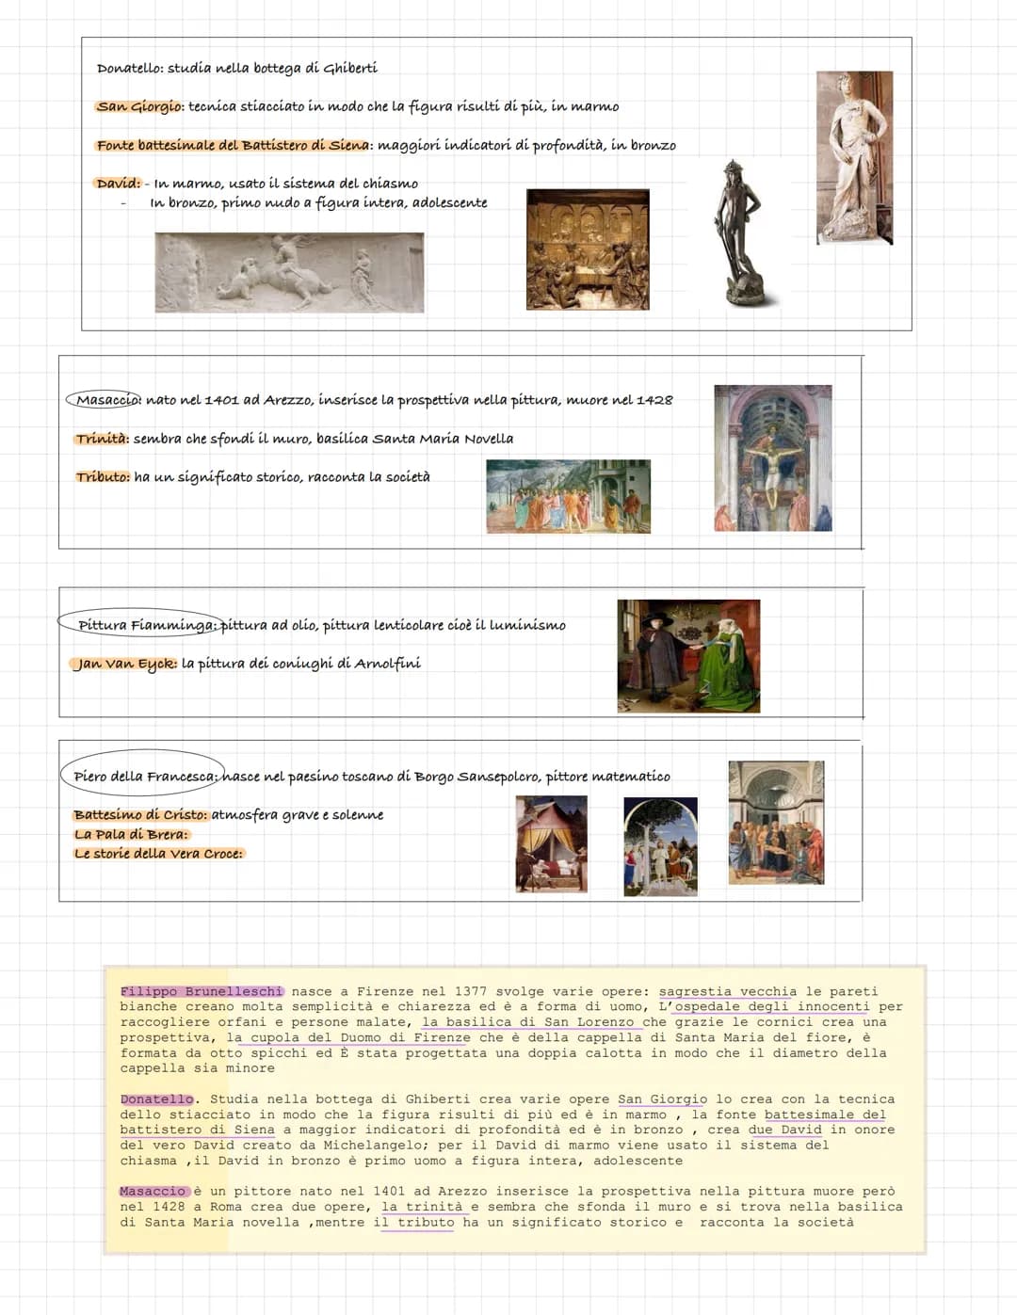This screenshot has height=1315, width=1017.
Task: Click highlighted 'Le storie della Vera Croce'
Action: [x=158, y=854]
